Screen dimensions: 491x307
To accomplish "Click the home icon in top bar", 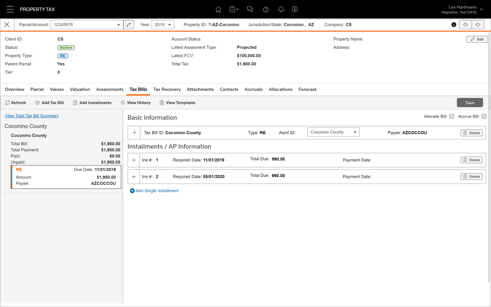I will (218, 9).
